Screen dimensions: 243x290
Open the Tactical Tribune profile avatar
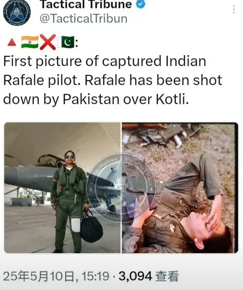point(17,12)
